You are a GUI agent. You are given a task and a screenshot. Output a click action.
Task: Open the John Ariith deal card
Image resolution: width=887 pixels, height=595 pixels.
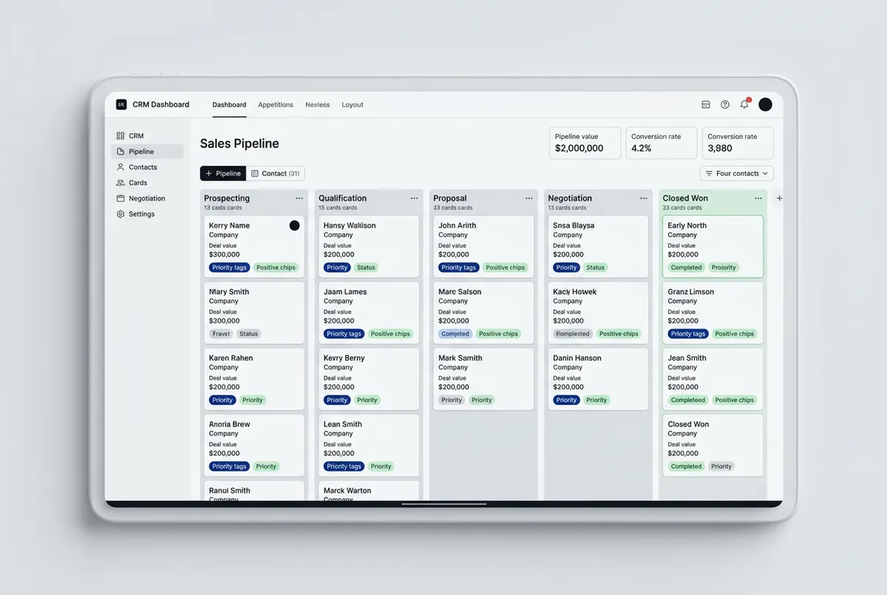click(483, 246)
